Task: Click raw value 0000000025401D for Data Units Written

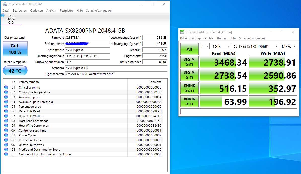Action: [149, 116]
